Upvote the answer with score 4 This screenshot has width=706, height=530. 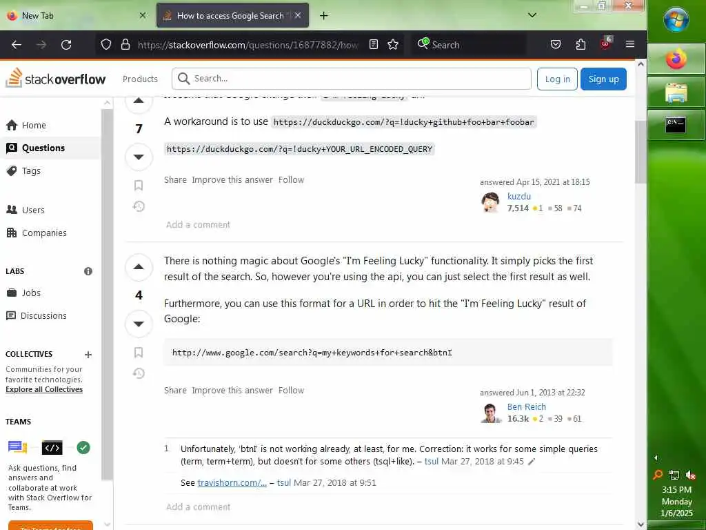139,267
